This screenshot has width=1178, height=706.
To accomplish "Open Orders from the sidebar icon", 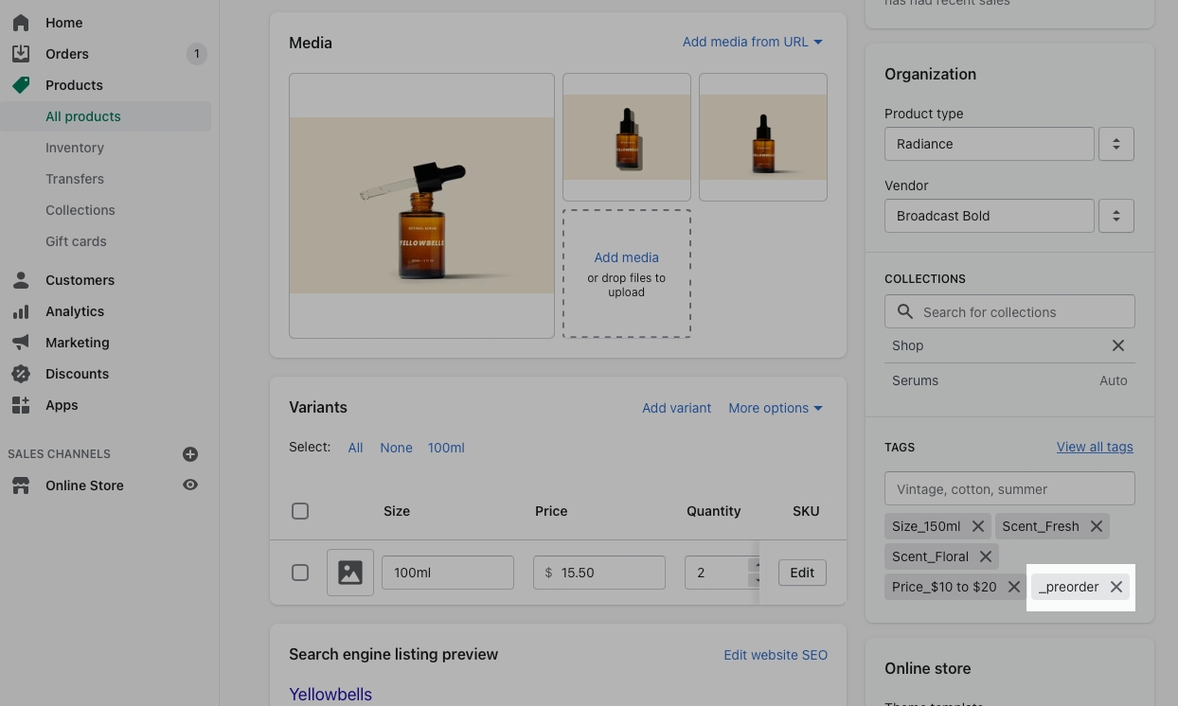I will 21,54.
